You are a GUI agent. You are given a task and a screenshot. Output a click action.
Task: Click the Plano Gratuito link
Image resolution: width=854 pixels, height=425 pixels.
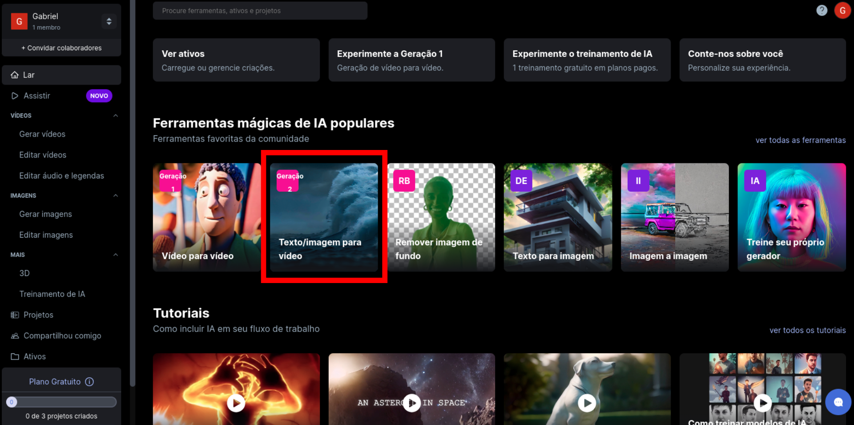(55, 381)
